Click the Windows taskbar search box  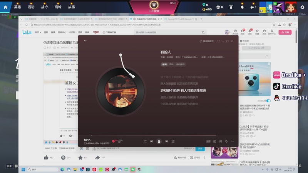pos(43,170)
